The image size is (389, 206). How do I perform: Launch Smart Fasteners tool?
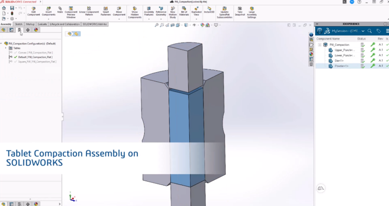click(x=106, y=11)
